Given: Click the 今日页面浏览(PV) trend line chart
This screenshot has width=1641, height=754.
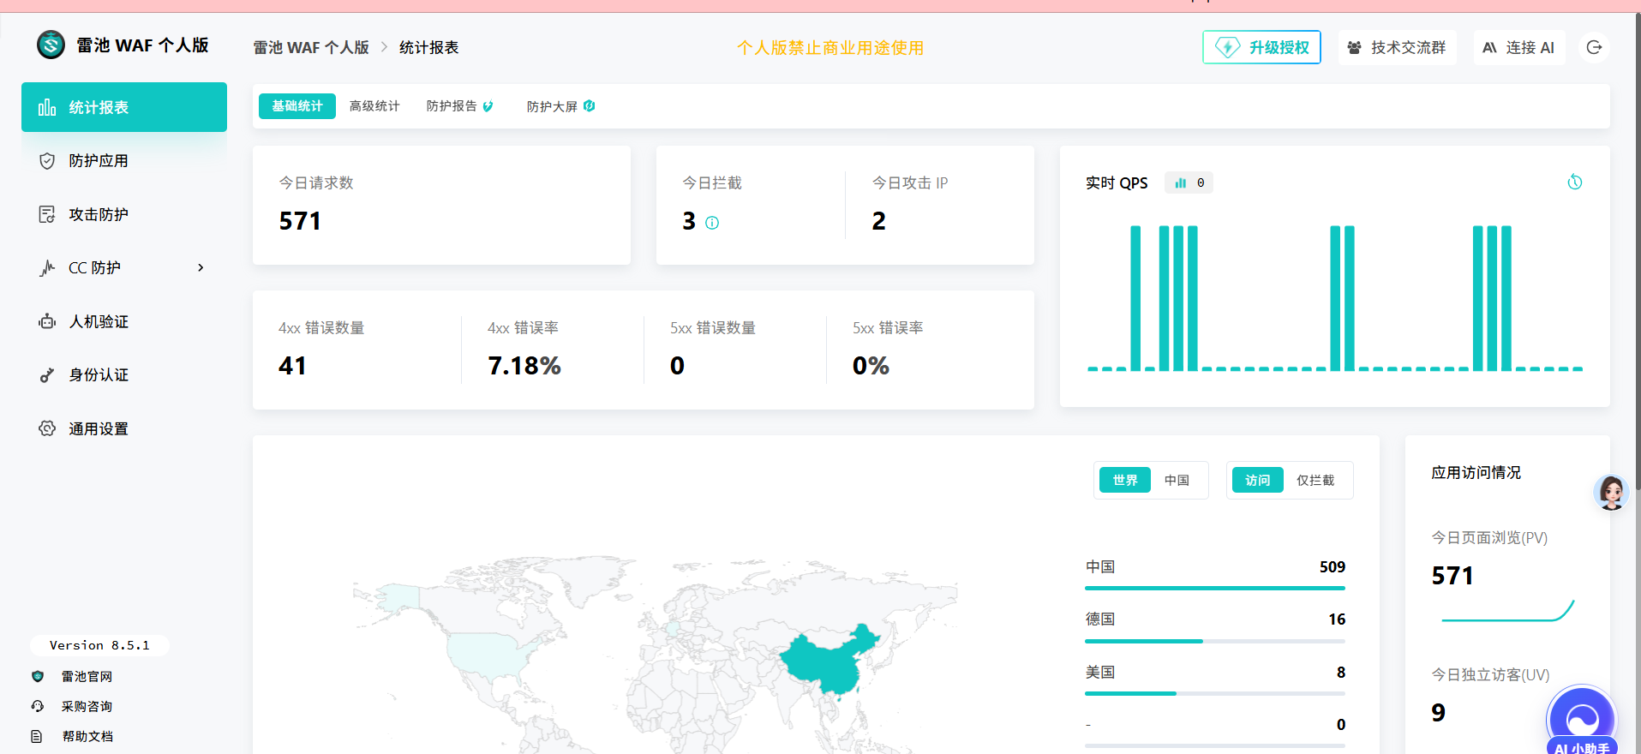Looking at the screenshot, I should coord(1508,611).
